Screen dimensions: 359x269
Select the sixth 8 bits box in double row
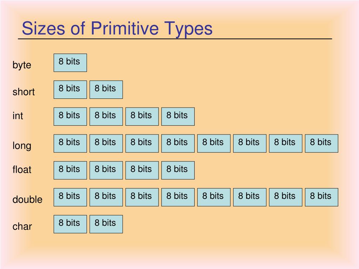(x=250, y=197)
